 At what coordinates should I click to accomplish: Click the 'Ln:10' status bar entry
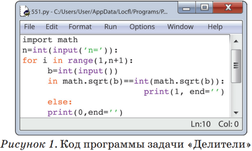(201, 124)
